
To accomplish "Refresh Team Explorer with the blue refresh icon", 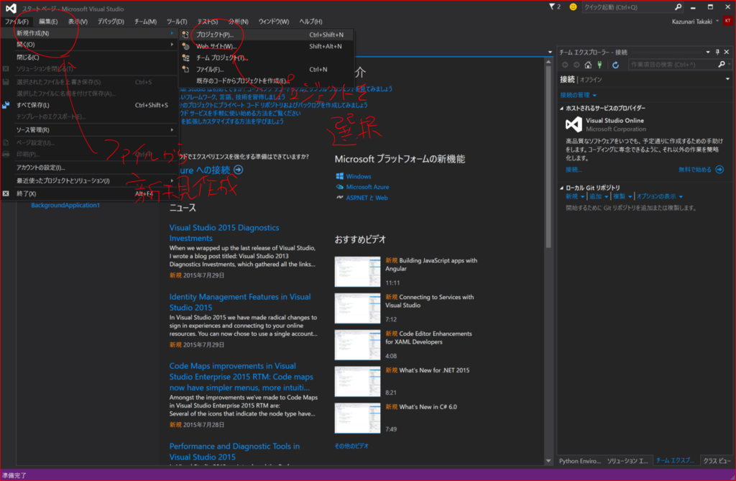I will pos(616,65).
